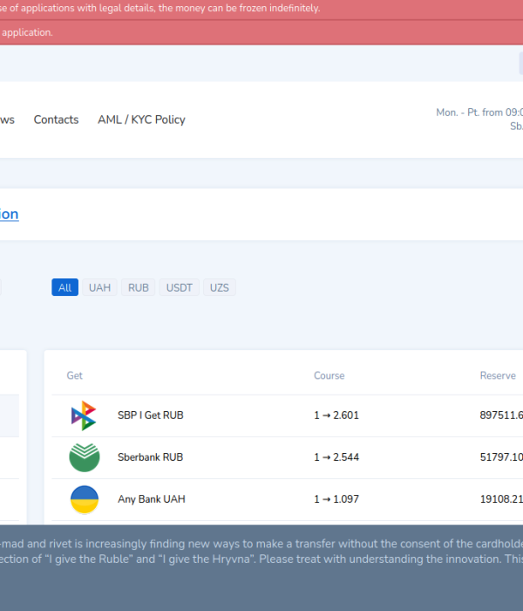Image resolution: width=523 pixels, height=611 pixels.
Task: Click the 1 → 2.601 course rate
Action: (336, 415)
